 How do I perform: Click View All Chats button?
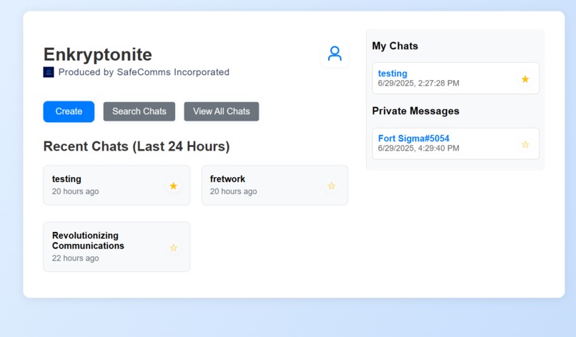(x=222, y=111)
